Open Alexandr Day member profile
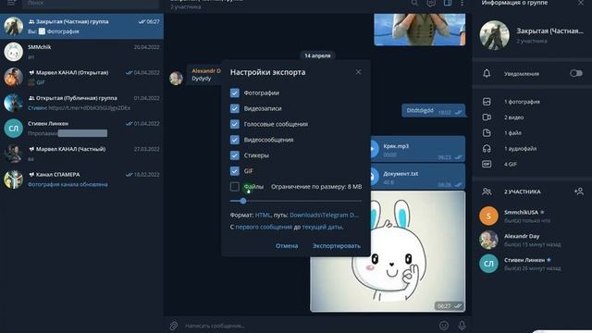Image resolution: width=592 pixels, height=333 pixels. [x=532, y=240]
